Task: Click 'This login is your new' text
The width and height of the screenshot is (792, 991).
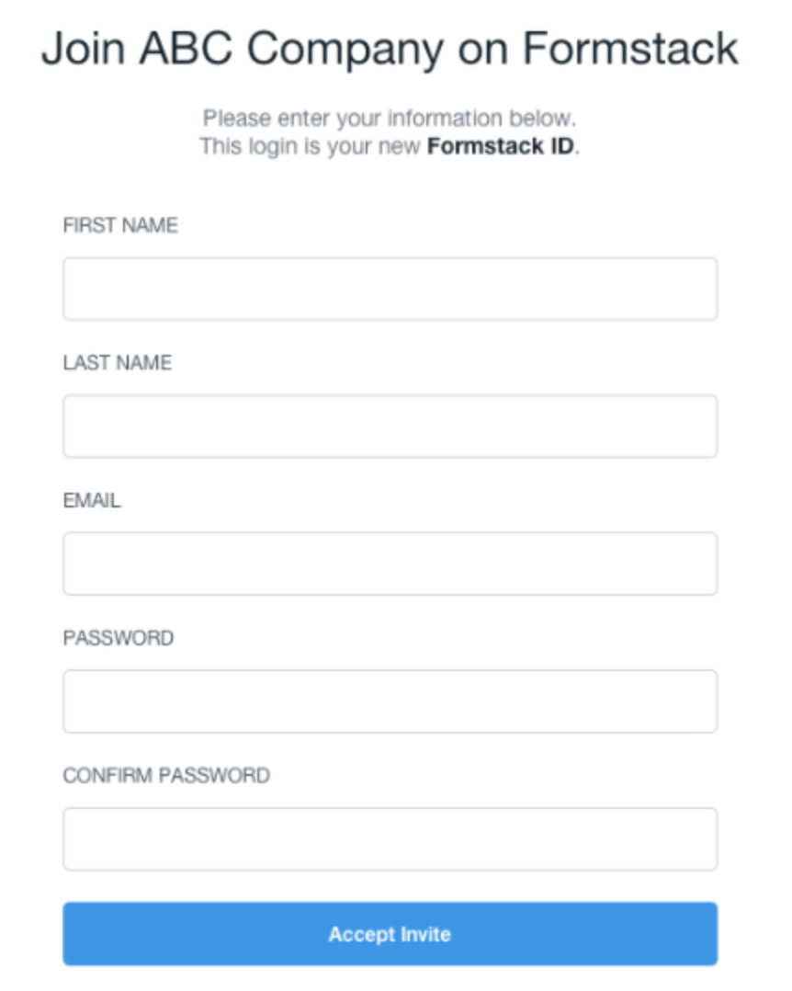Action: [x=311, y=146]
